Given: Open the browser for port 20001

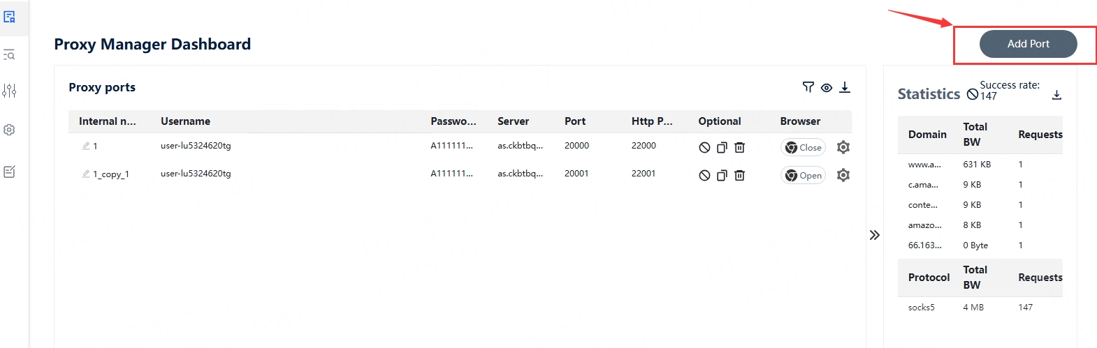Looking at the screenshot, I should point(803,175).
